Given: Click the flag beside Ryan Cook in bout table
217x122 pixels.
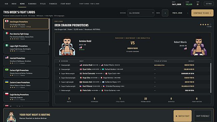Looking at the screenshot, I should [x=106, y=74].
